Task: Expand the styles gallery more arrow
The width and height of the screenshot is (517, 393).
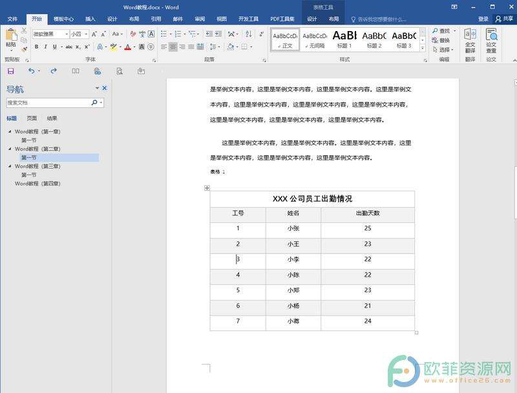Action: 423,48
